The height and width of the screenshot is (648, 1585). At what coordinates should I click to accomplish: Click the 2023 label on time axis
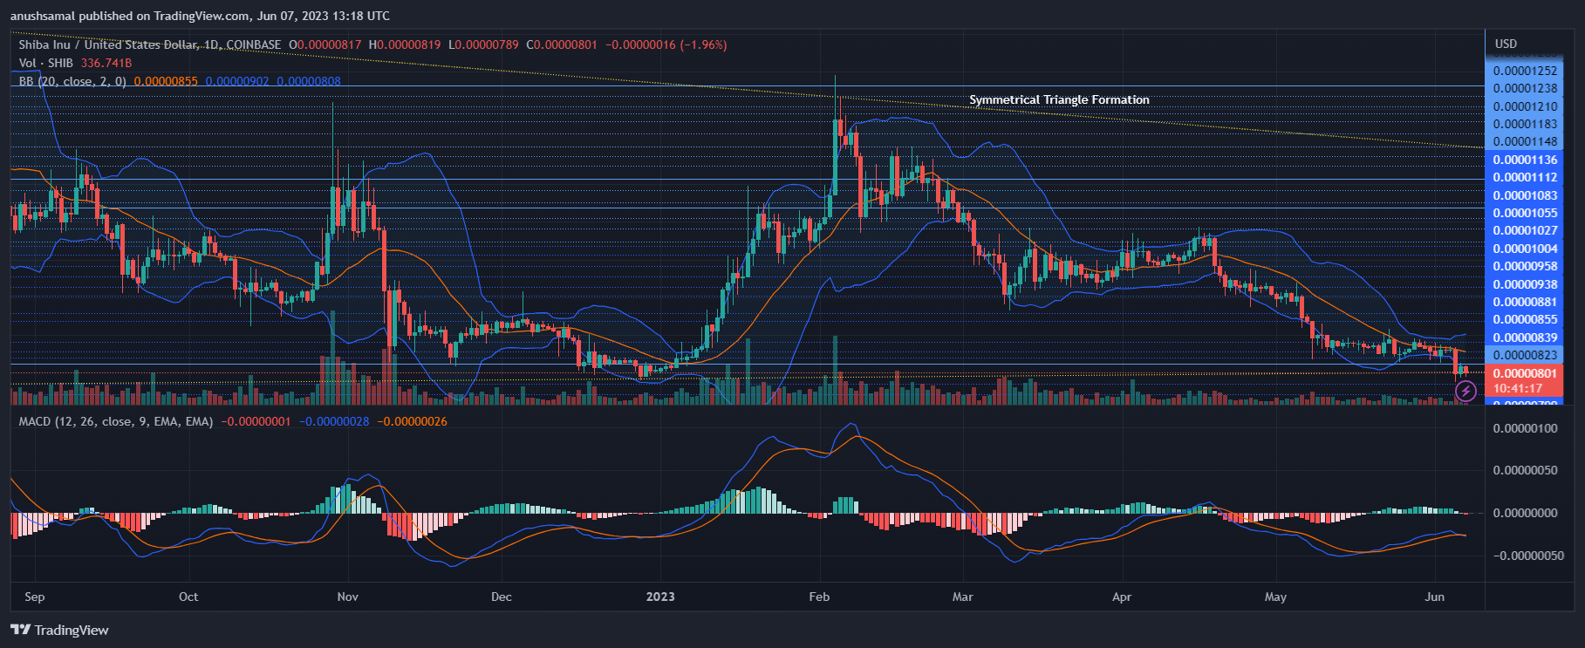tap(660, 597)
